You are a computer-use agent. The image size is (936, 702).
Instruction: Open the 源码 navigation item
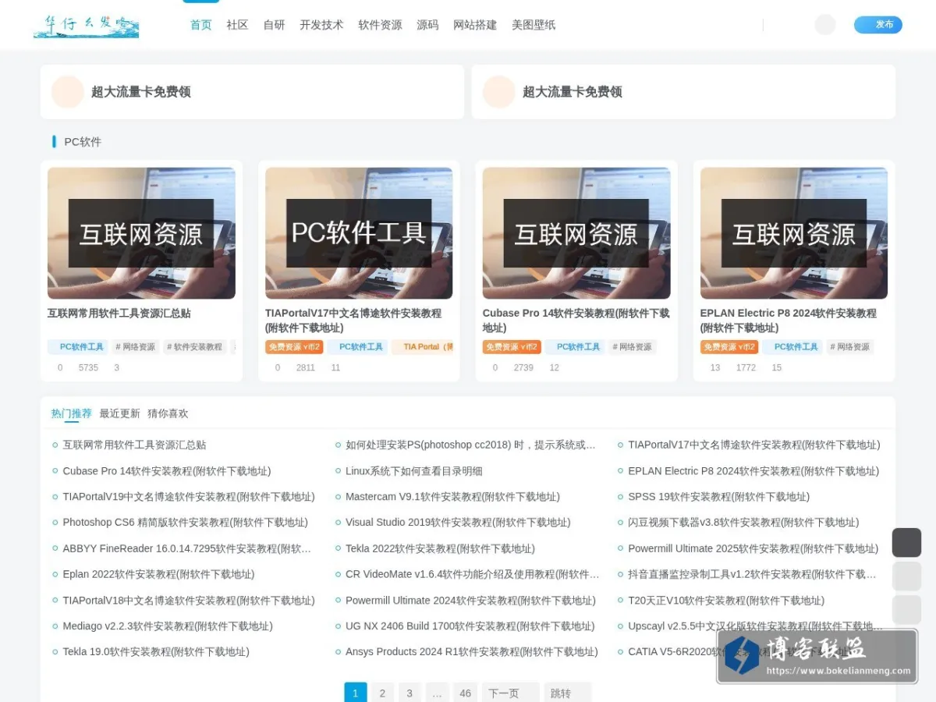tap(427, 25)
